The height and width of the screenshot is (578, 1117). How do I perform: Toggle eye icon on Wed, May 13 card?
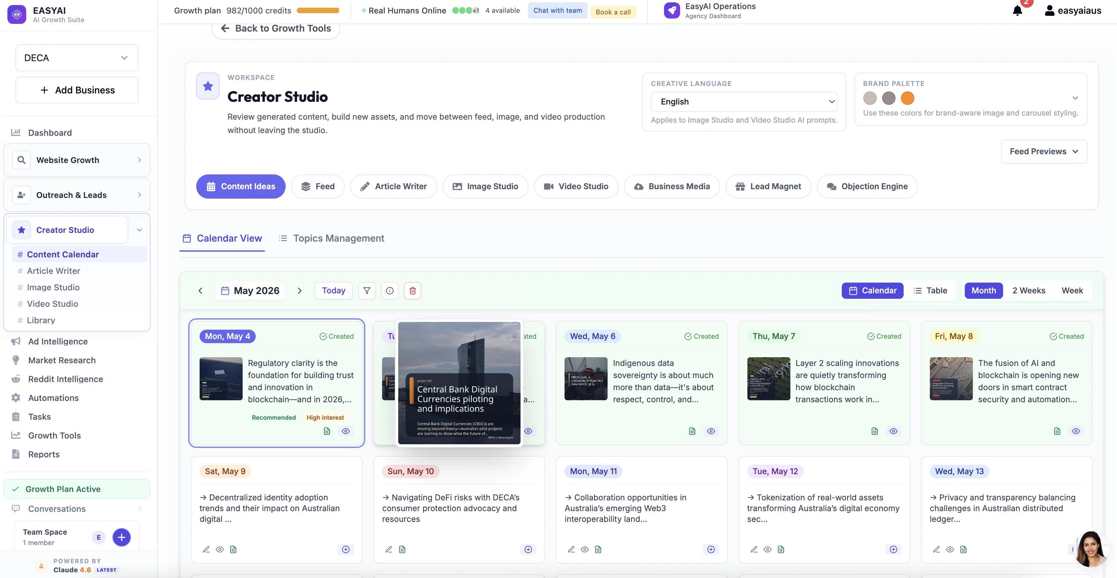pos(950,549)
